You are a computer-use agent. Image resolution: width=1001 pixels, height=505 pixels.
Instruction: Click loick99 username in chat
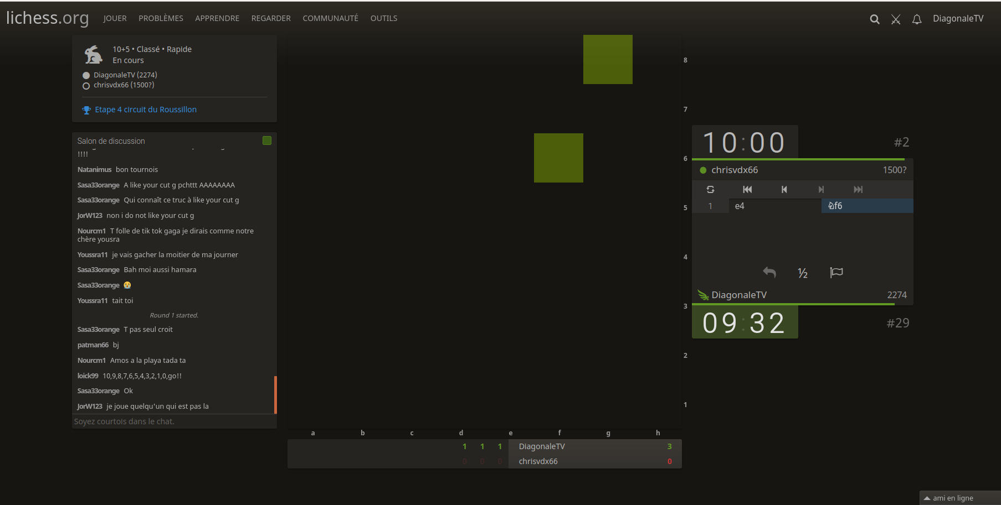click(88, 376)
